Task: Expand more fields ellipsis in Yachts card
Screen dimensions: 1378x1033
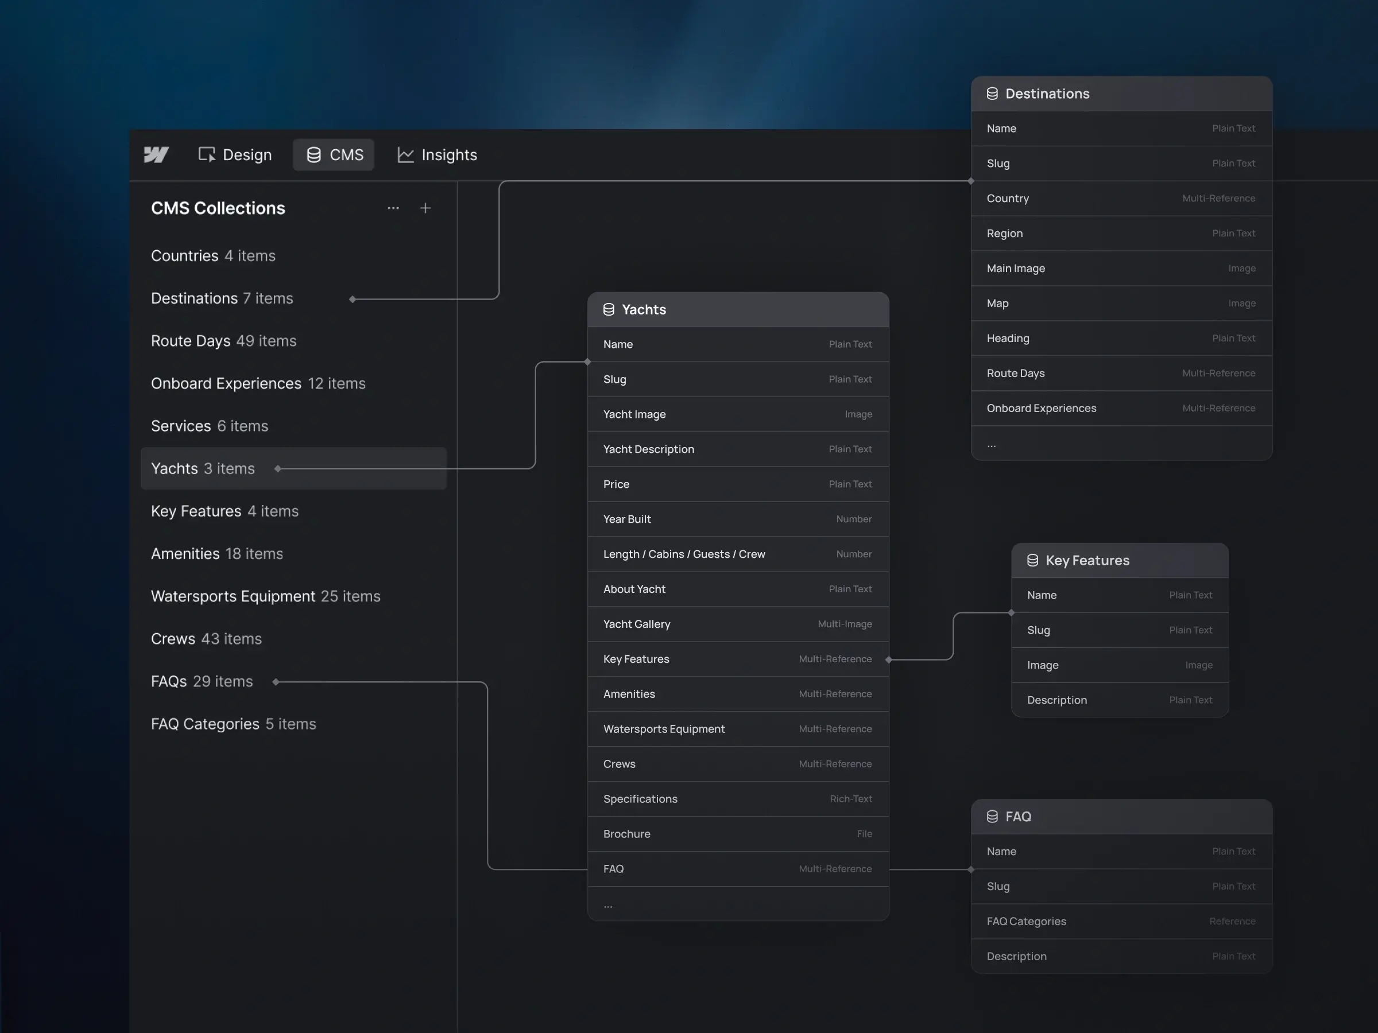Action: tap(608, 906)
